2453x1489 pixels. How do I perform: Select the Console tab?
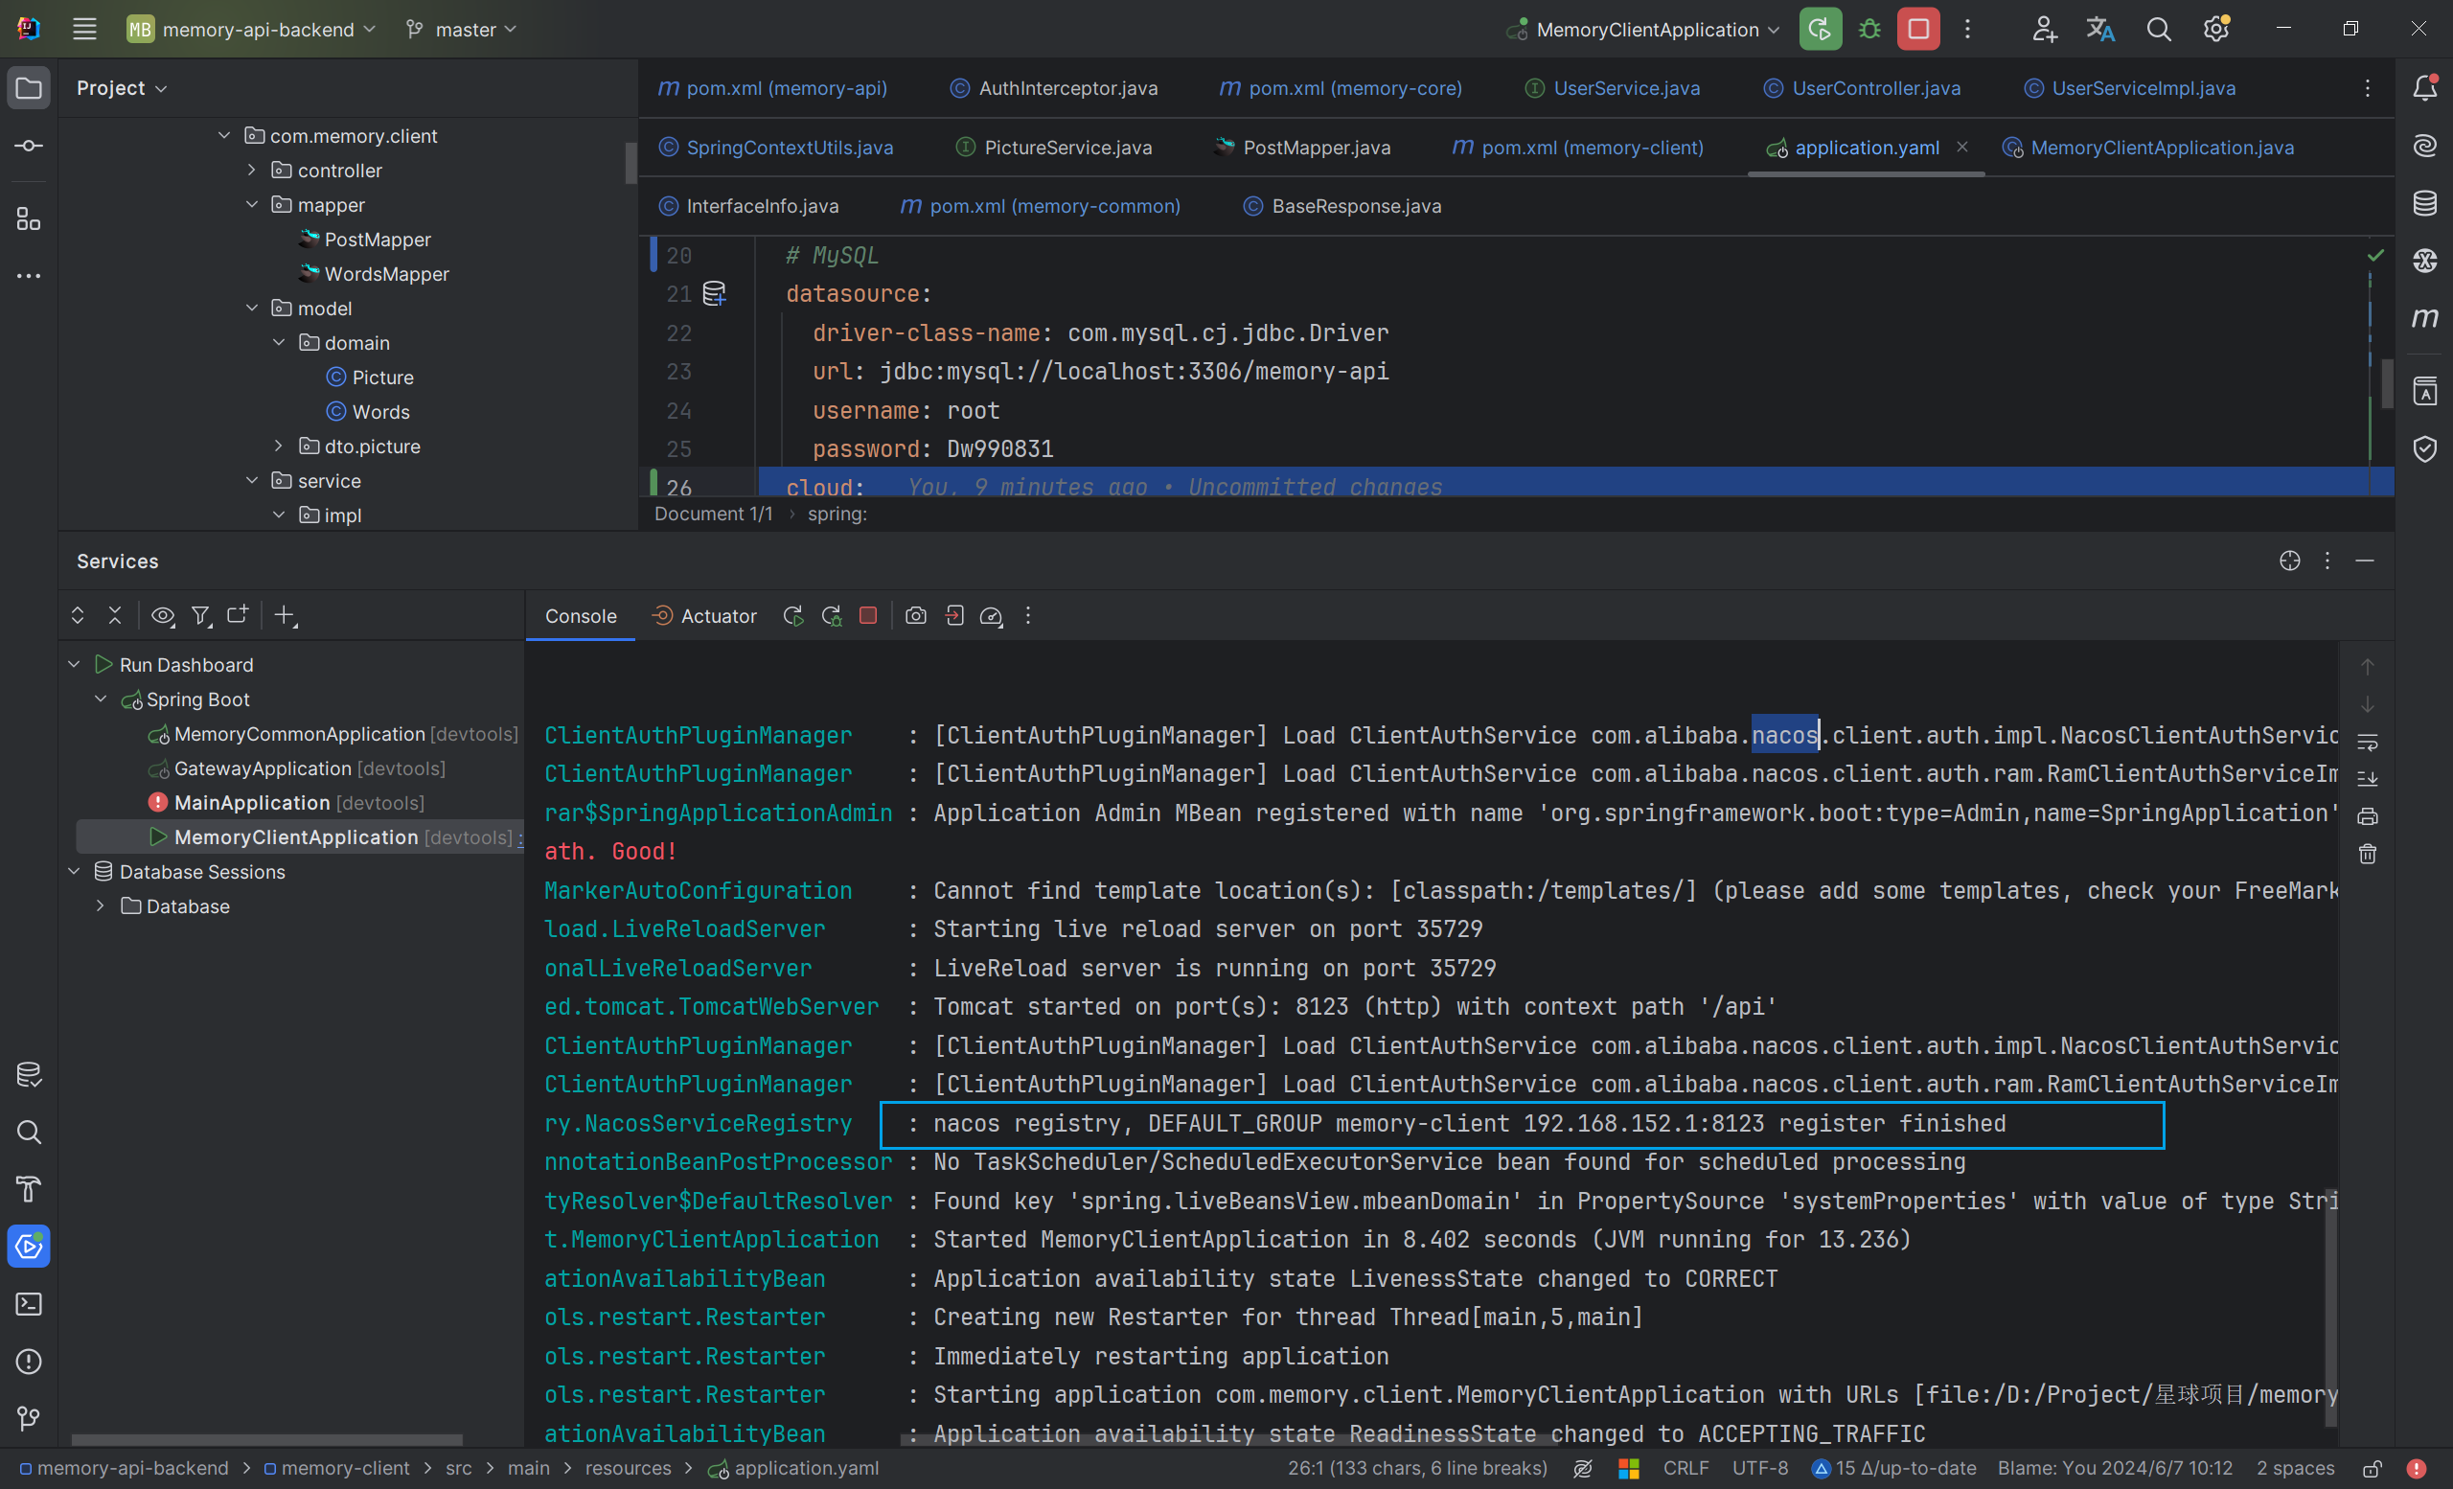581,616
